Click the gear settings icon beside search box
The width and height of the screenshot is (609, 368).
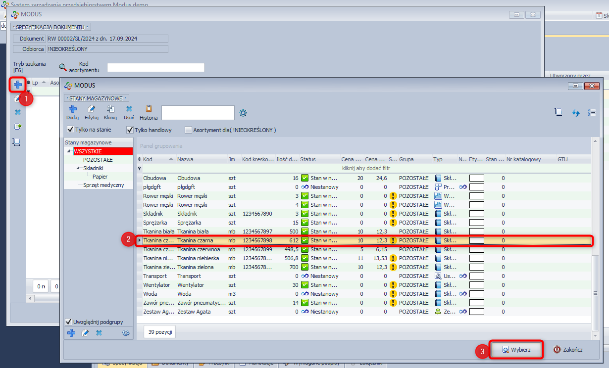point(243,113)
